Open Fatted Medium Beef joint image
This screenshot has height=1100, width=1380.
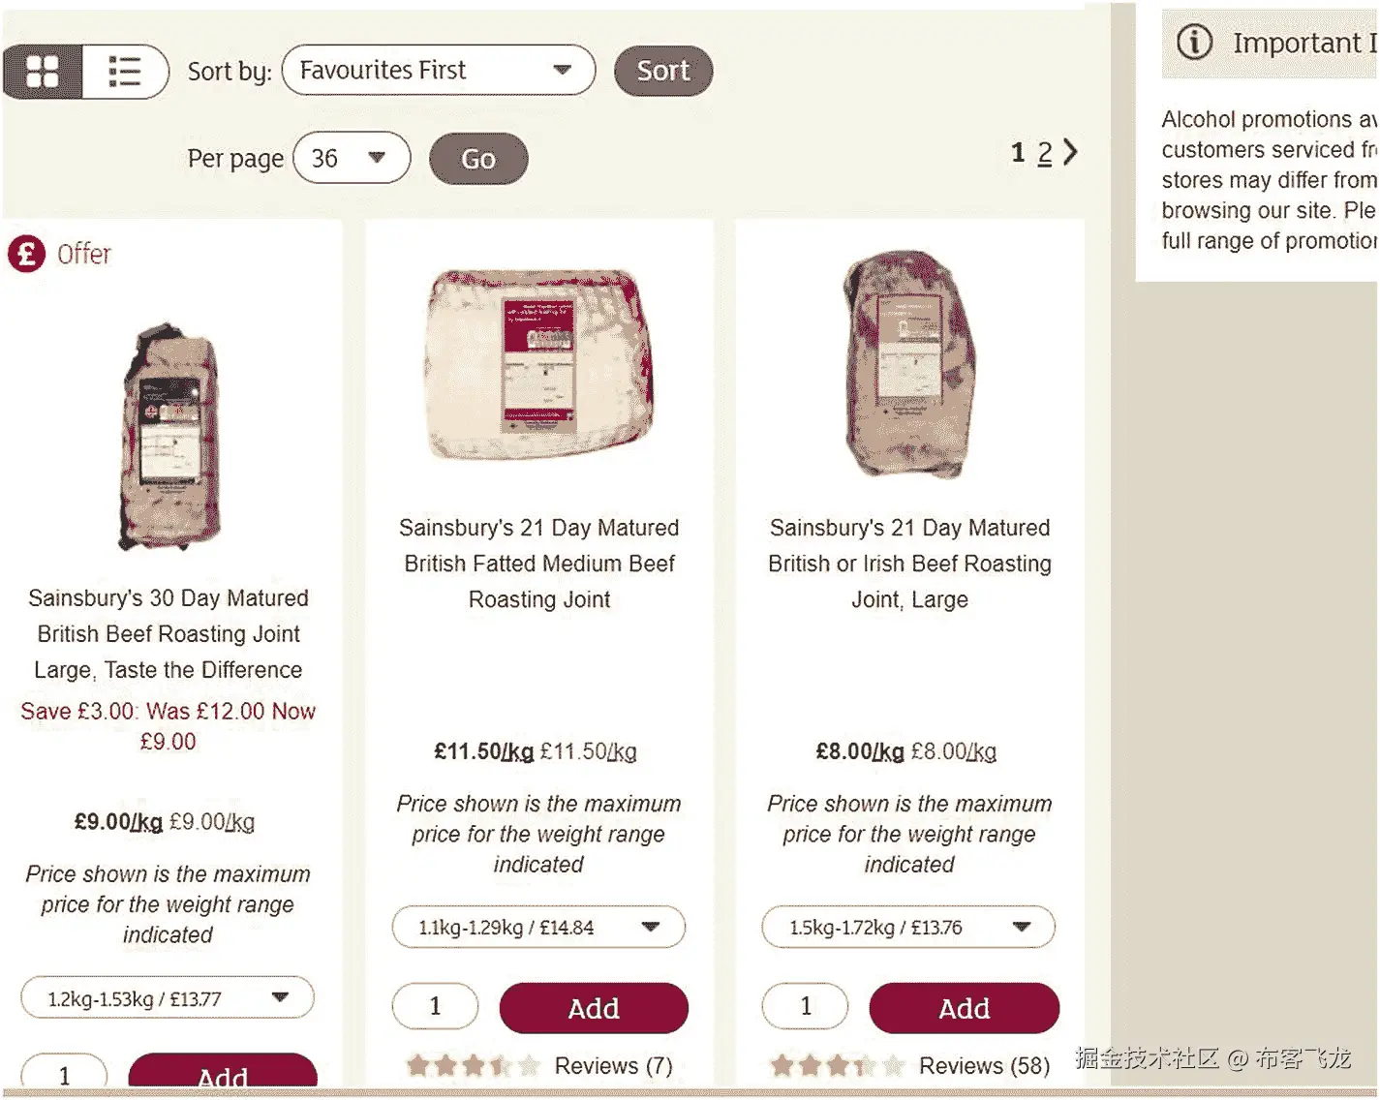pyautogui.click(x=539, y=365)
